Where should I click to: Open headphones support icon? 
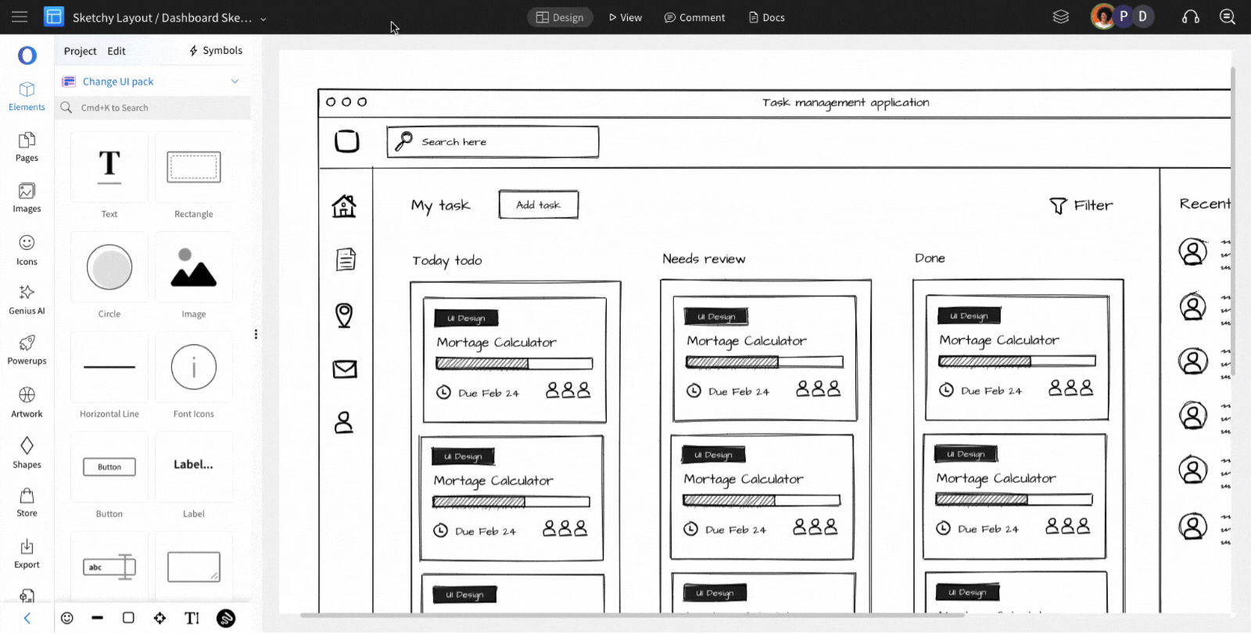pos(1191,16)
